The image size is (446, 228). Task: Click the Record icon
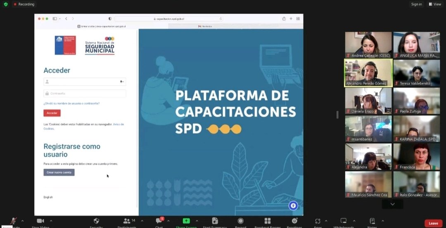coord(241,221)
